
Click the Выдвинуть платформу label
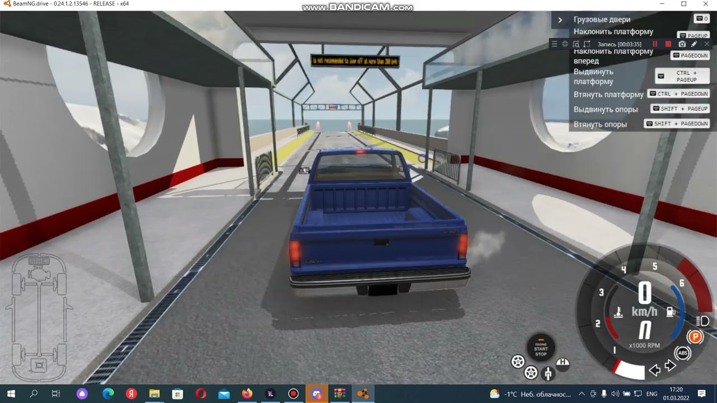click(593, 77)
